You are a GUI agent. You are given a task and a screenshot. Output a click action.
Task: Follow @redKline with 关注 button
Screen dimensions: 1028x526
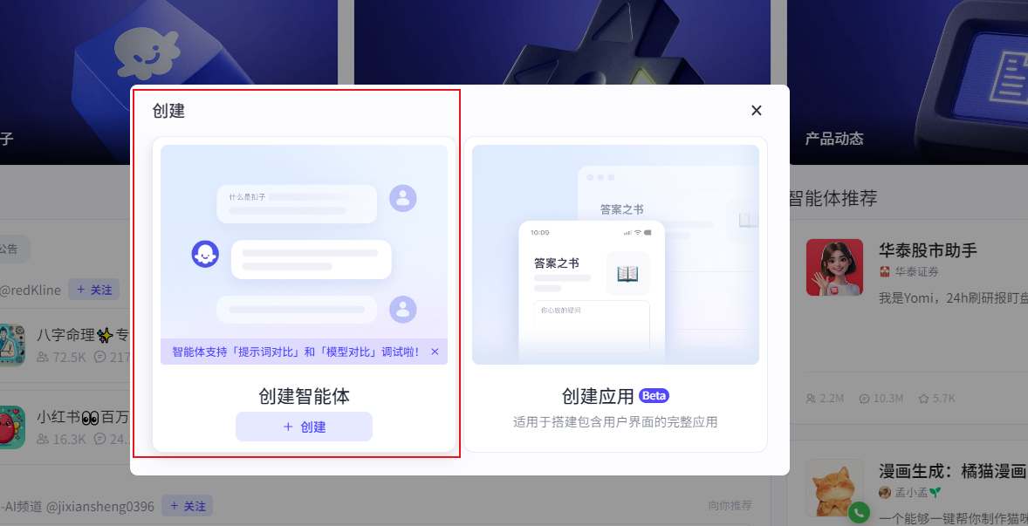click(x=94, y=290)
